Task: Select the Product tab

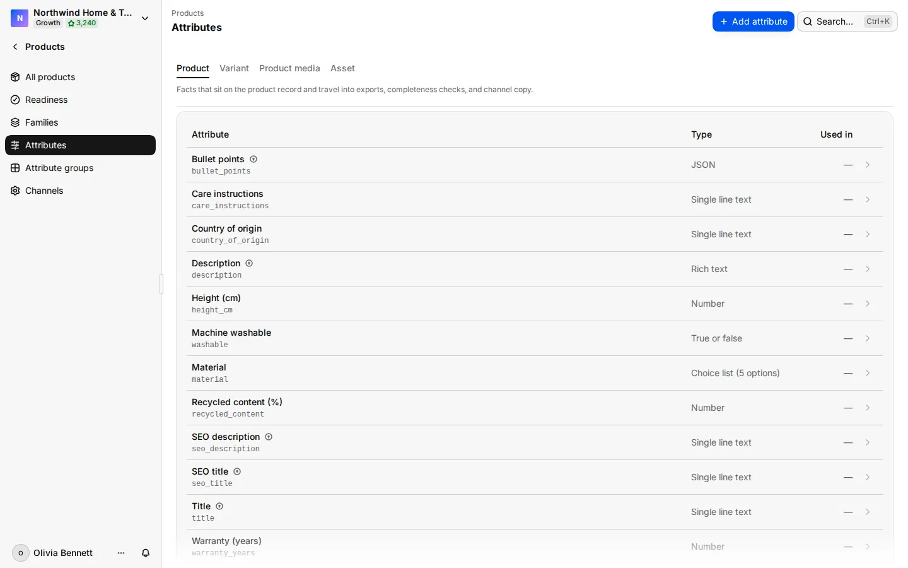Action: tap(193, 68)
